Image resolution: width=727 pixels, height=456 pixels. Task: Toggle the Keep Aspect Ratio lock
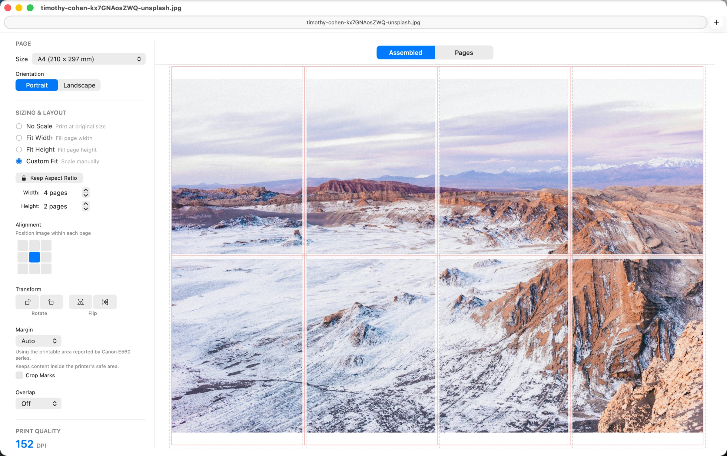pos(49,178)
